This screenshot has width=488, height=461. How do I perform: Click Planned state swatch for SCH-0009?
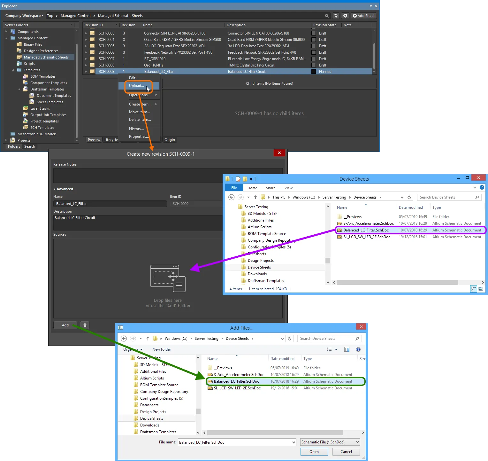click(x=314, y=72)
